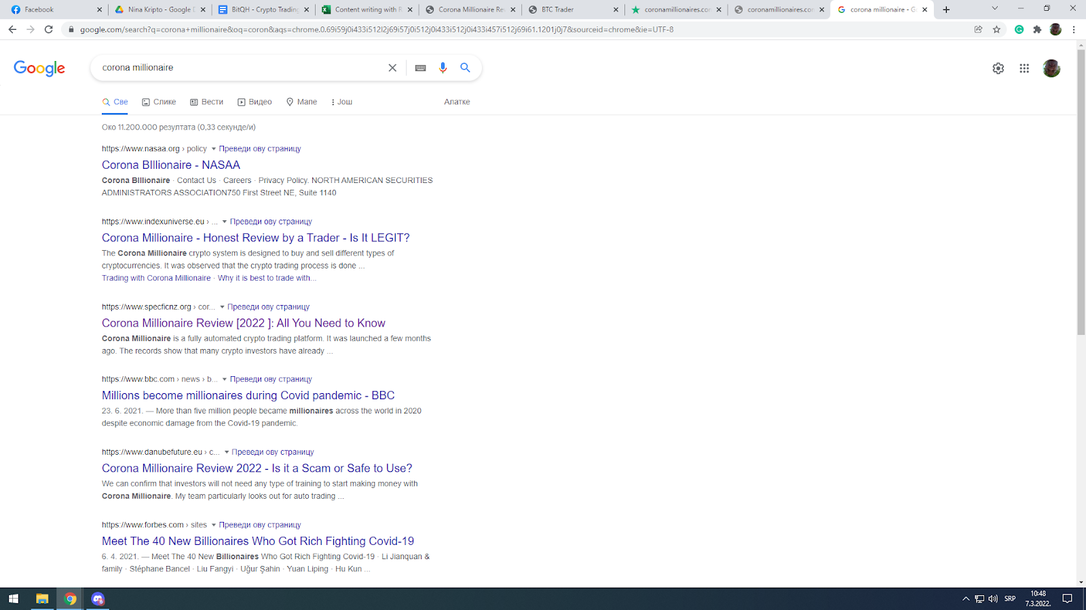Open Google search settings gear
Image resolution: width=1086 pixels, height=610 pixels.
(x=998, y=68)
